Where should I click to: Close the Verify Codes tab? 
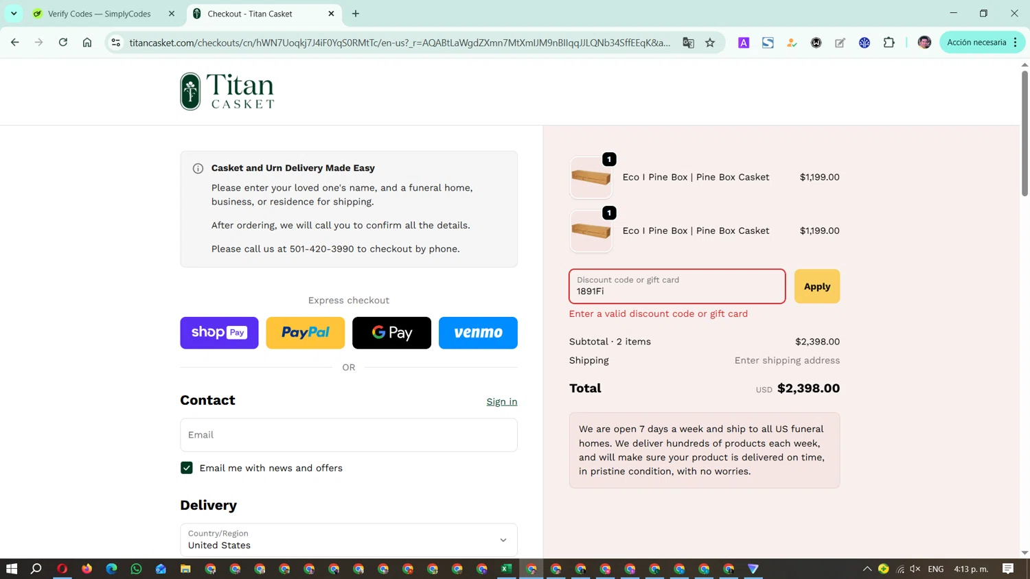pyautogui.click(x=172, y=14)
